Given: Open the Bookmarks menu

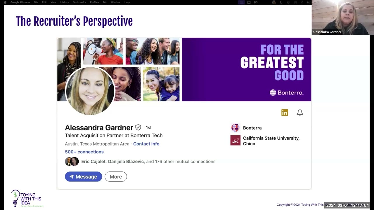Looking at the screenshot, I should [79, 2].
